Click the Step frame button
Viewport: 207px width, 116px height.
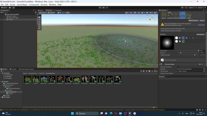click(x=107, y=8)
